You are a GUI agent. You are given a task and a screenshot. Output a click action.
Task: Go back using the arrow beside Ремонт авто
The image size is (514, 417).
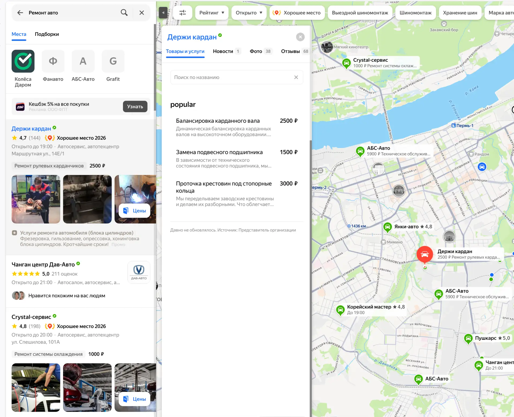20,13
